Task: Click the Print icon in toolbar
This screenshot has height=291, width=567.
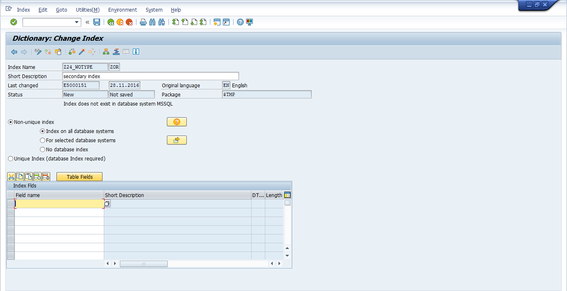Action: tap(143, 22)
